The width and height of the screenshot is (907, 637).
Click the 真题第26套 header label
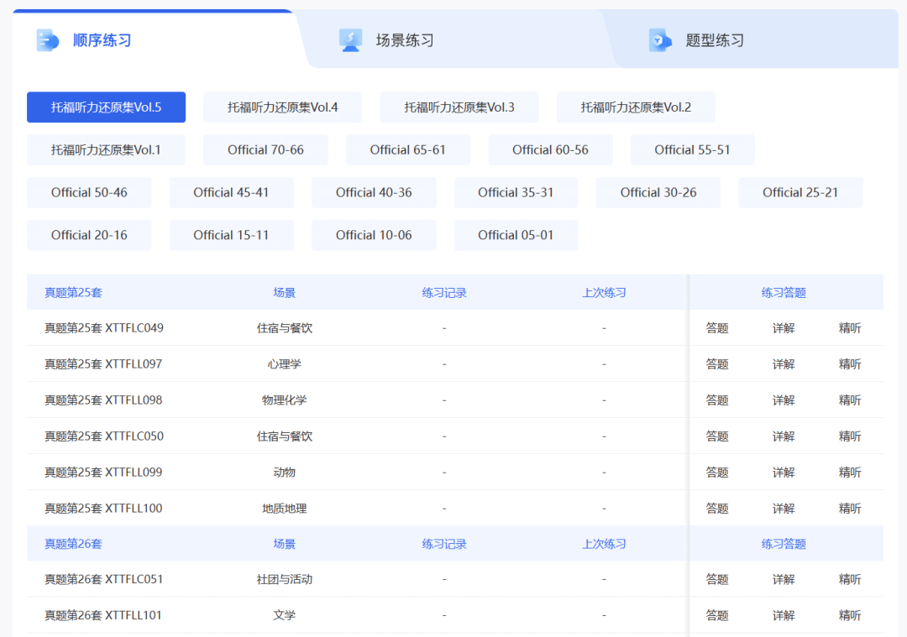point(73,544)
